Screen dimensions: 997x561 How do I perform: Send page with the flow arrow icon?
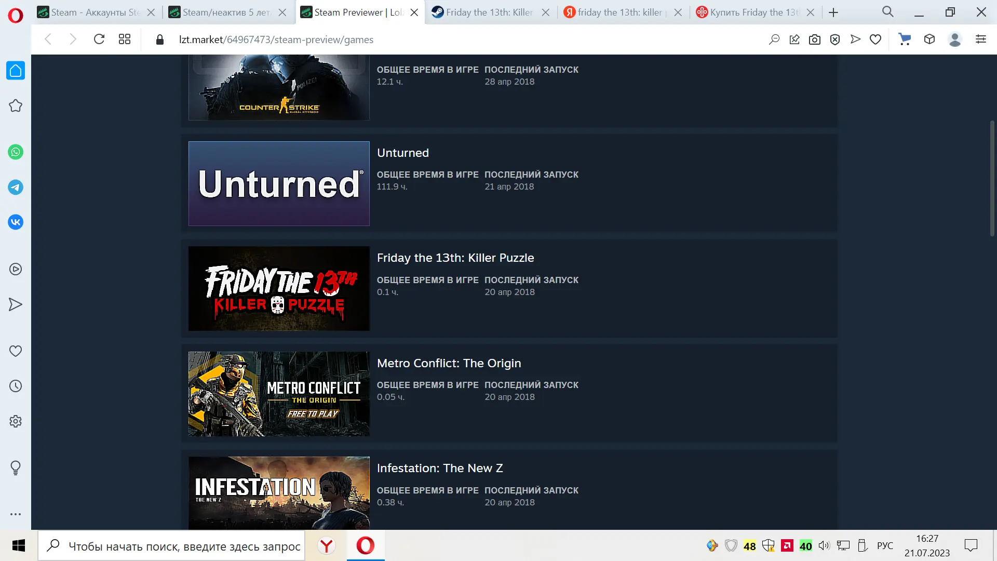point(855,39)
